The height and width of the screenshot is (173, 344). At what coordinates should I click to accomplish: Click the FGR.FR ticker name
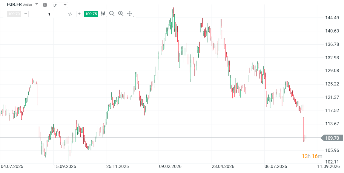click(x=14, y=4)
